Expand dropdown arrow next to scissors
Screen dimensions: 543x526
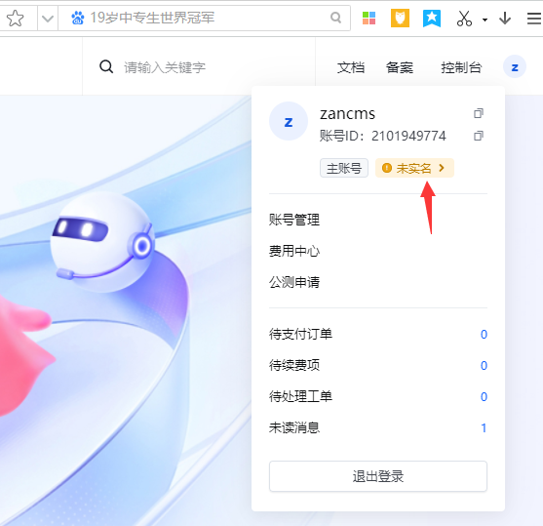[x=485, y=20]
